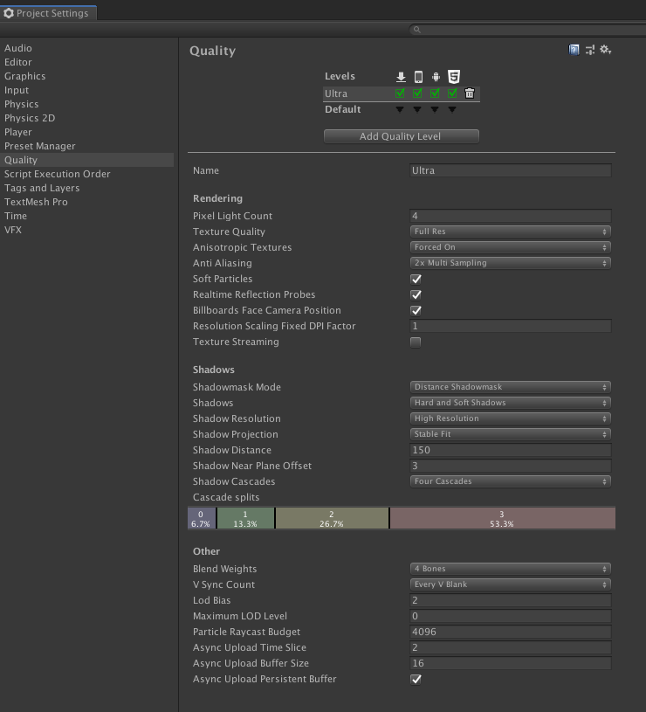Select the Android platform icon in Levels
Viewport: 646px width, 712px height.
pos(436,76)
